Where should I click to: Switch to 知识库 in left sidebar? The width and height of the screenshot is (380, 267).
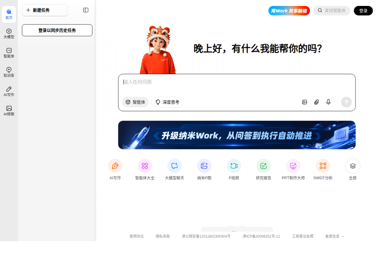[x=9, y=72]
